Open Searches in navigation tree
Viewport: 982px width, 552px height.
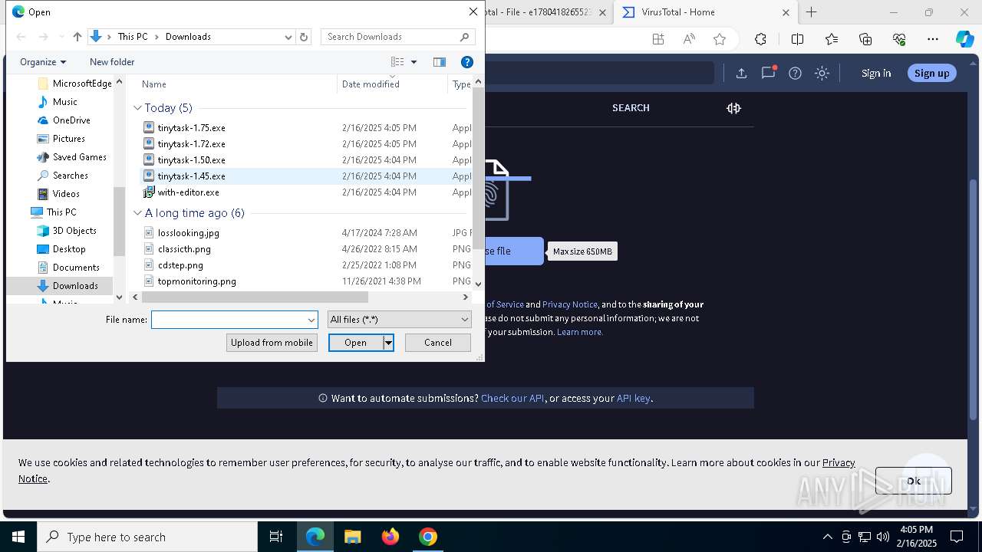click(x=71, y=176)
